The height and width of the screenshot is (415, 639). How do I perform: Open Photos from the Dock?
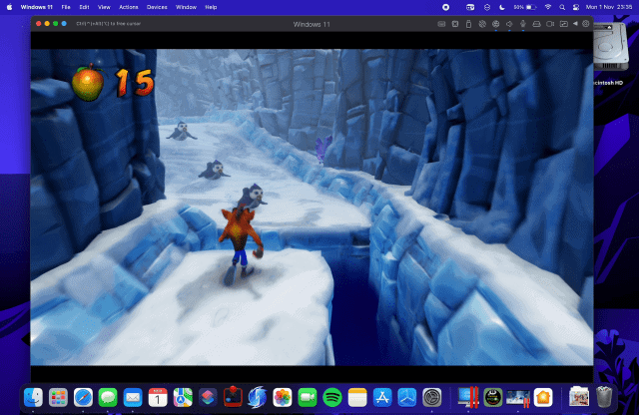[x=283, y=397]
